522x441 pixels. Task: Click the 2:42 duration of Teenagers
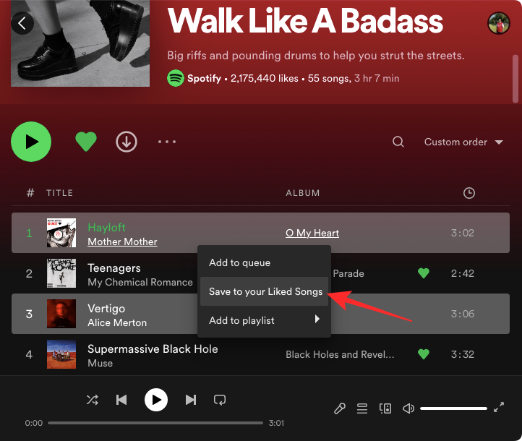pyautogui.click(x=463, y=273)
